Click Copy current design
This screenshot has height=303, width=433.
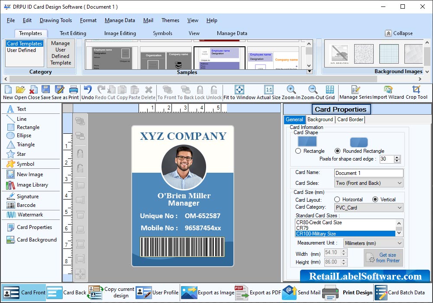[111, 293]
